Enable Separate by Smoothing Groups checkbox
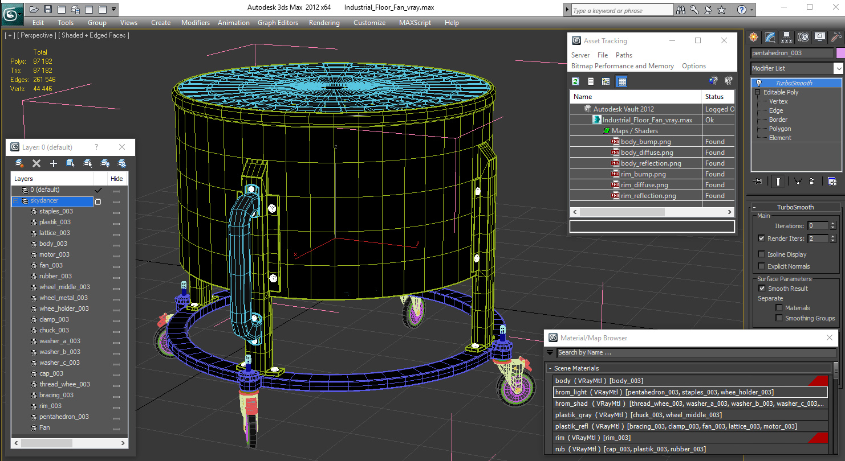The image size is (845, 461). pyautogui.click(x=779, y=318)
